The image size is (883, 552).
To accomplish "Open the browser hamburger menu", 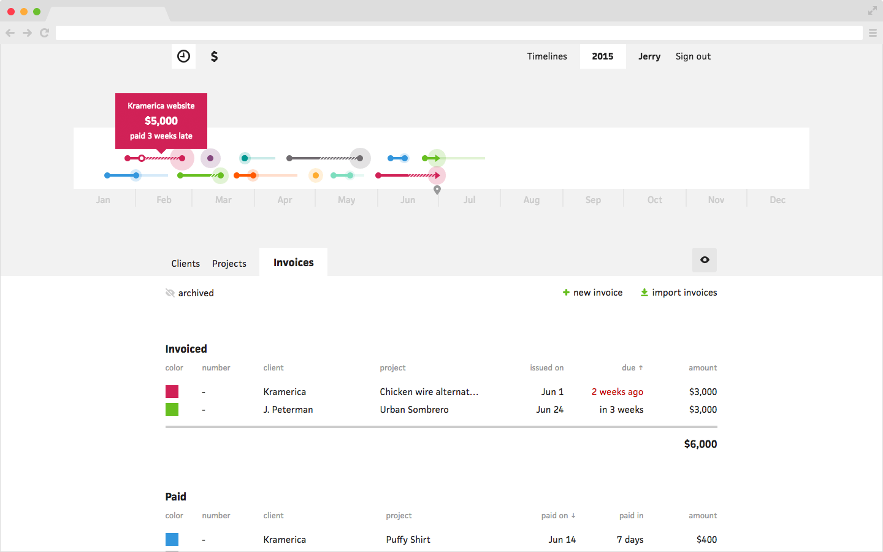I will tap(873, 33).
